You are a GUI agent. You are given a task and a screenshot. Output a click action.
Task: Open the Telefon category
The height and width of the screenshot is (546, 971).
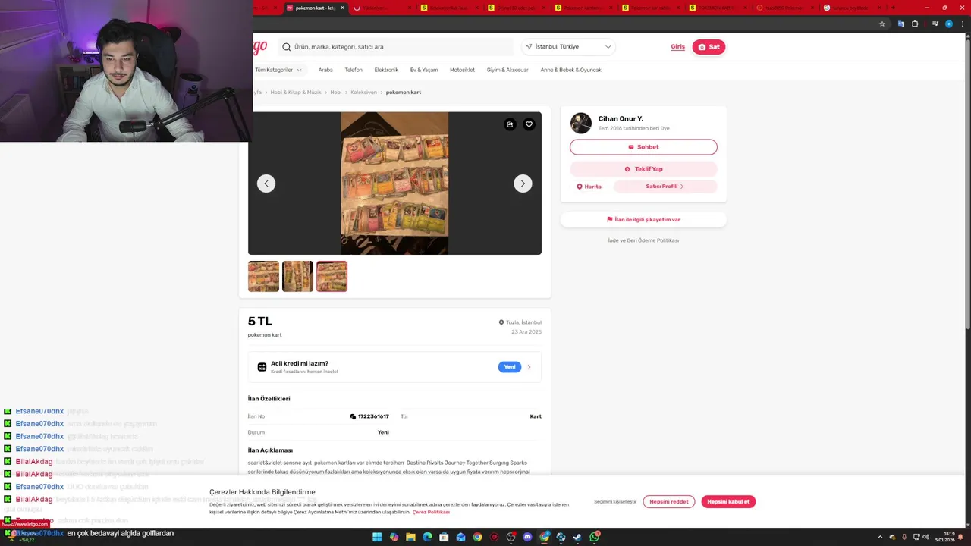[x=354, y=70]
